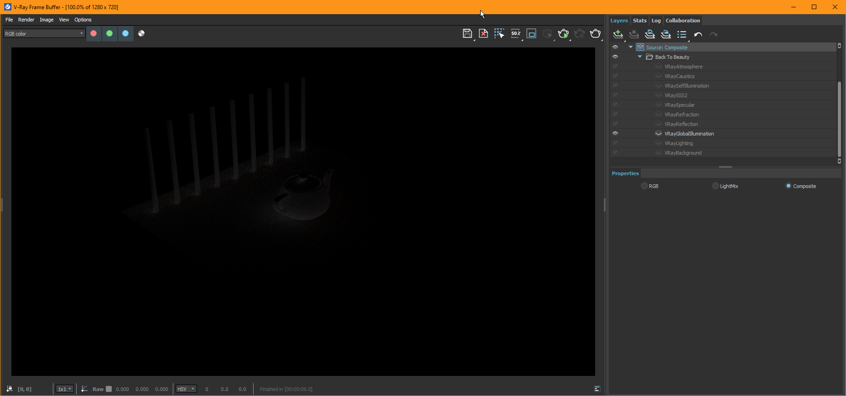Save the layer tree preset
Screen dimensions: 846x396
[650, 34]
